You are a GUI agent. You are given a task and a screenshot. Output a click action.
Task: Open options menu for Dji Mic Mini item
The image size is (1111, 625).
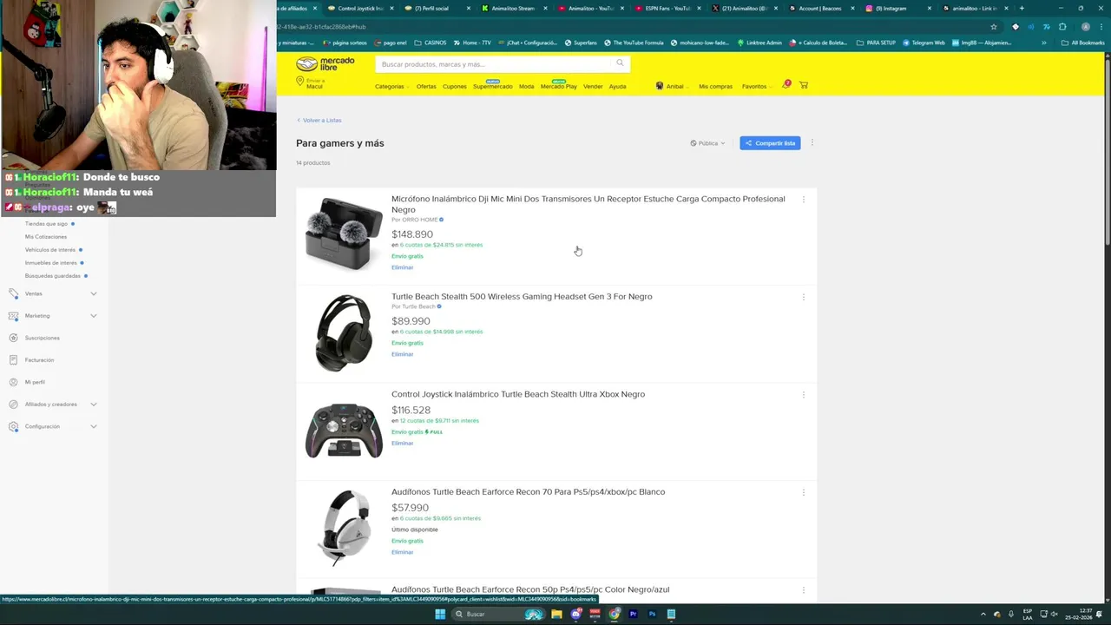click(x=804, y=200)
